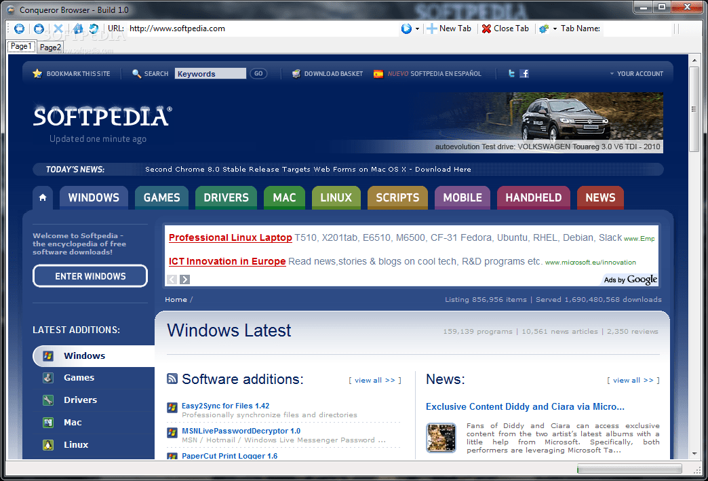
Task: Click the Softpedia logo
Action: coord(102,117)
